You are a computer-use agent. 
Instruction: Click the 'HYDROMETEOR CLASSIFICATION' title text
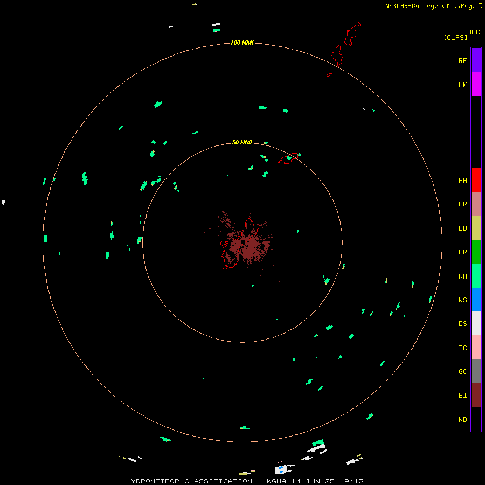click(189, 481)
